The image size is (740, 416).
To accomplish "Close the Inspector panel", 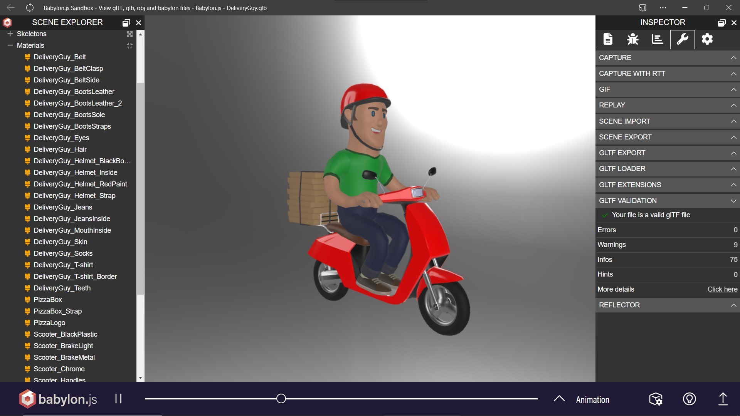I will (734, 23).
